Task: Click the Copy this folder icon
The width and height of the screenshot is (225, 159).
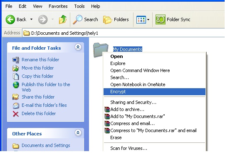Action: click(16, 77)
